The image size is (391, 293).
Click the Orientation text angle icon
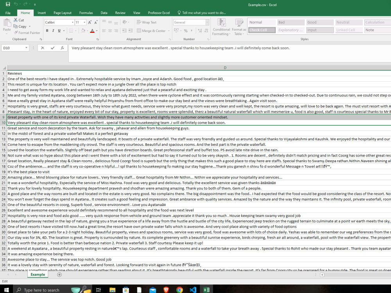click(x=125, y=22)
